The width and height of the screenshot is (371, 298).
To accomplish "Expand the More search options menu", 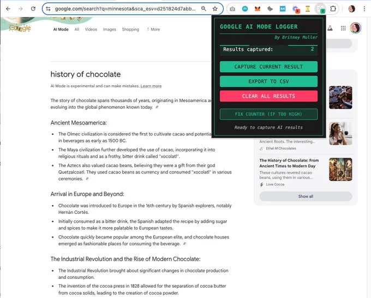I will 153,29.
